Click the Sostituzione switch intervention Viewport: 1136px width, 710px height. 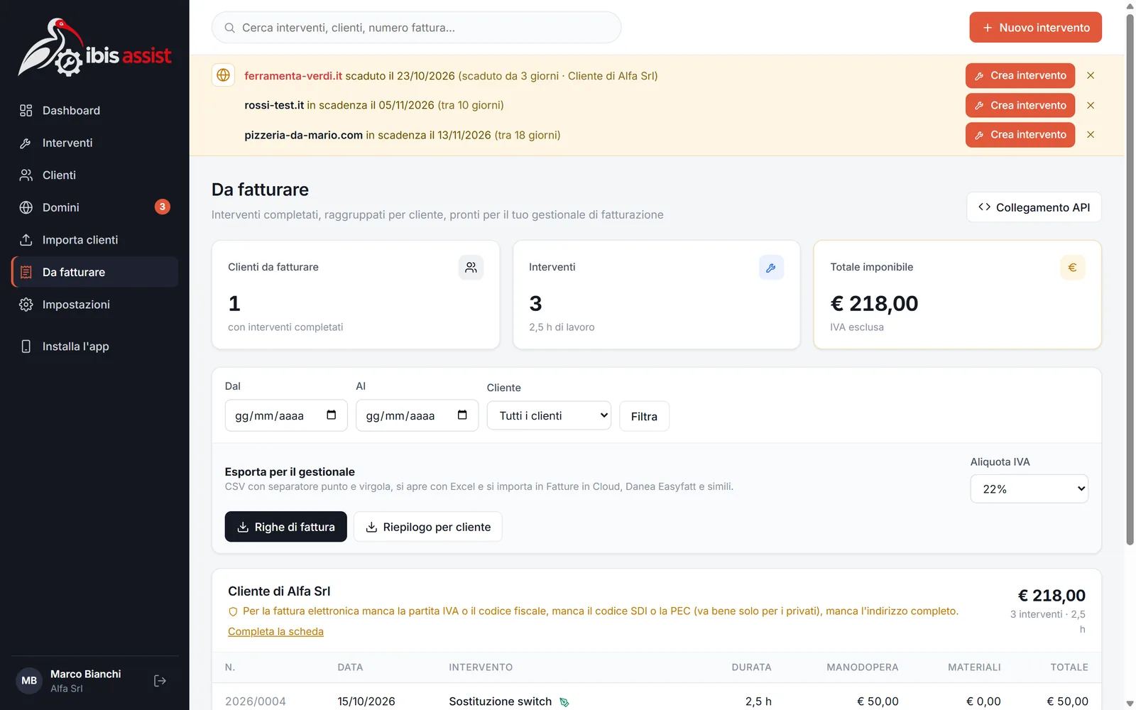pos(501,701)
